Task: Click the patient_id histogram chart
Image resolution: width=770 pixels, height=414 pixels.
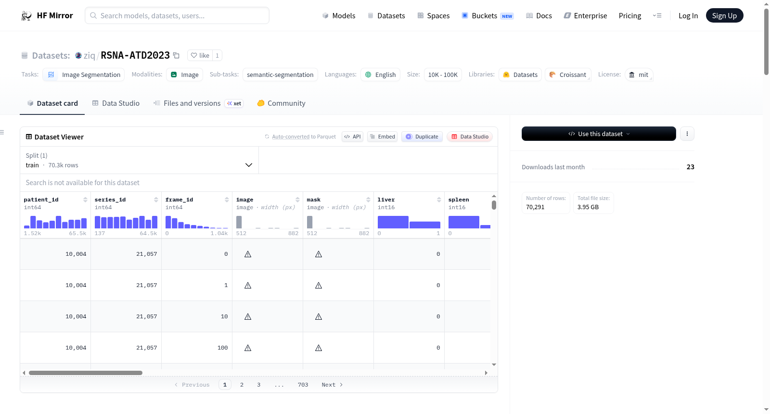Action: [x=55, y=222]
